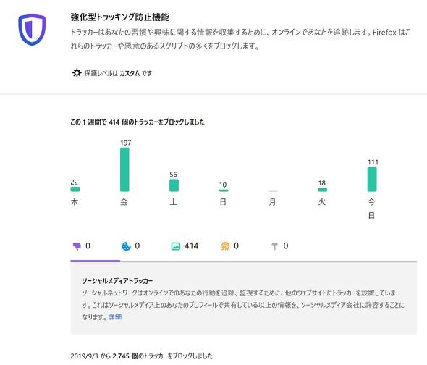This screenshot has width=427, height=365.
Task: Select the fingerprinter icon tab
Action: click(x=230, y=246)
